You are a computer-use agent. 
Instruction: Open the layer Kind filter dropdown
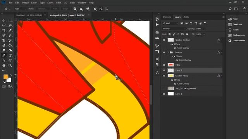(170, 23)
